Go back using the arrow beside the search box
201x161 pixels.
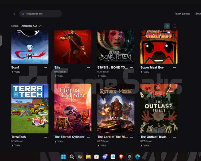14,14
